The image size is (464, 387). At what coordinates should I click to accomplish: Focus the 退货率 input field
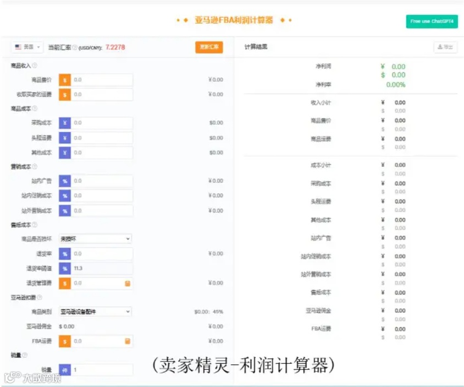(102, 254)
